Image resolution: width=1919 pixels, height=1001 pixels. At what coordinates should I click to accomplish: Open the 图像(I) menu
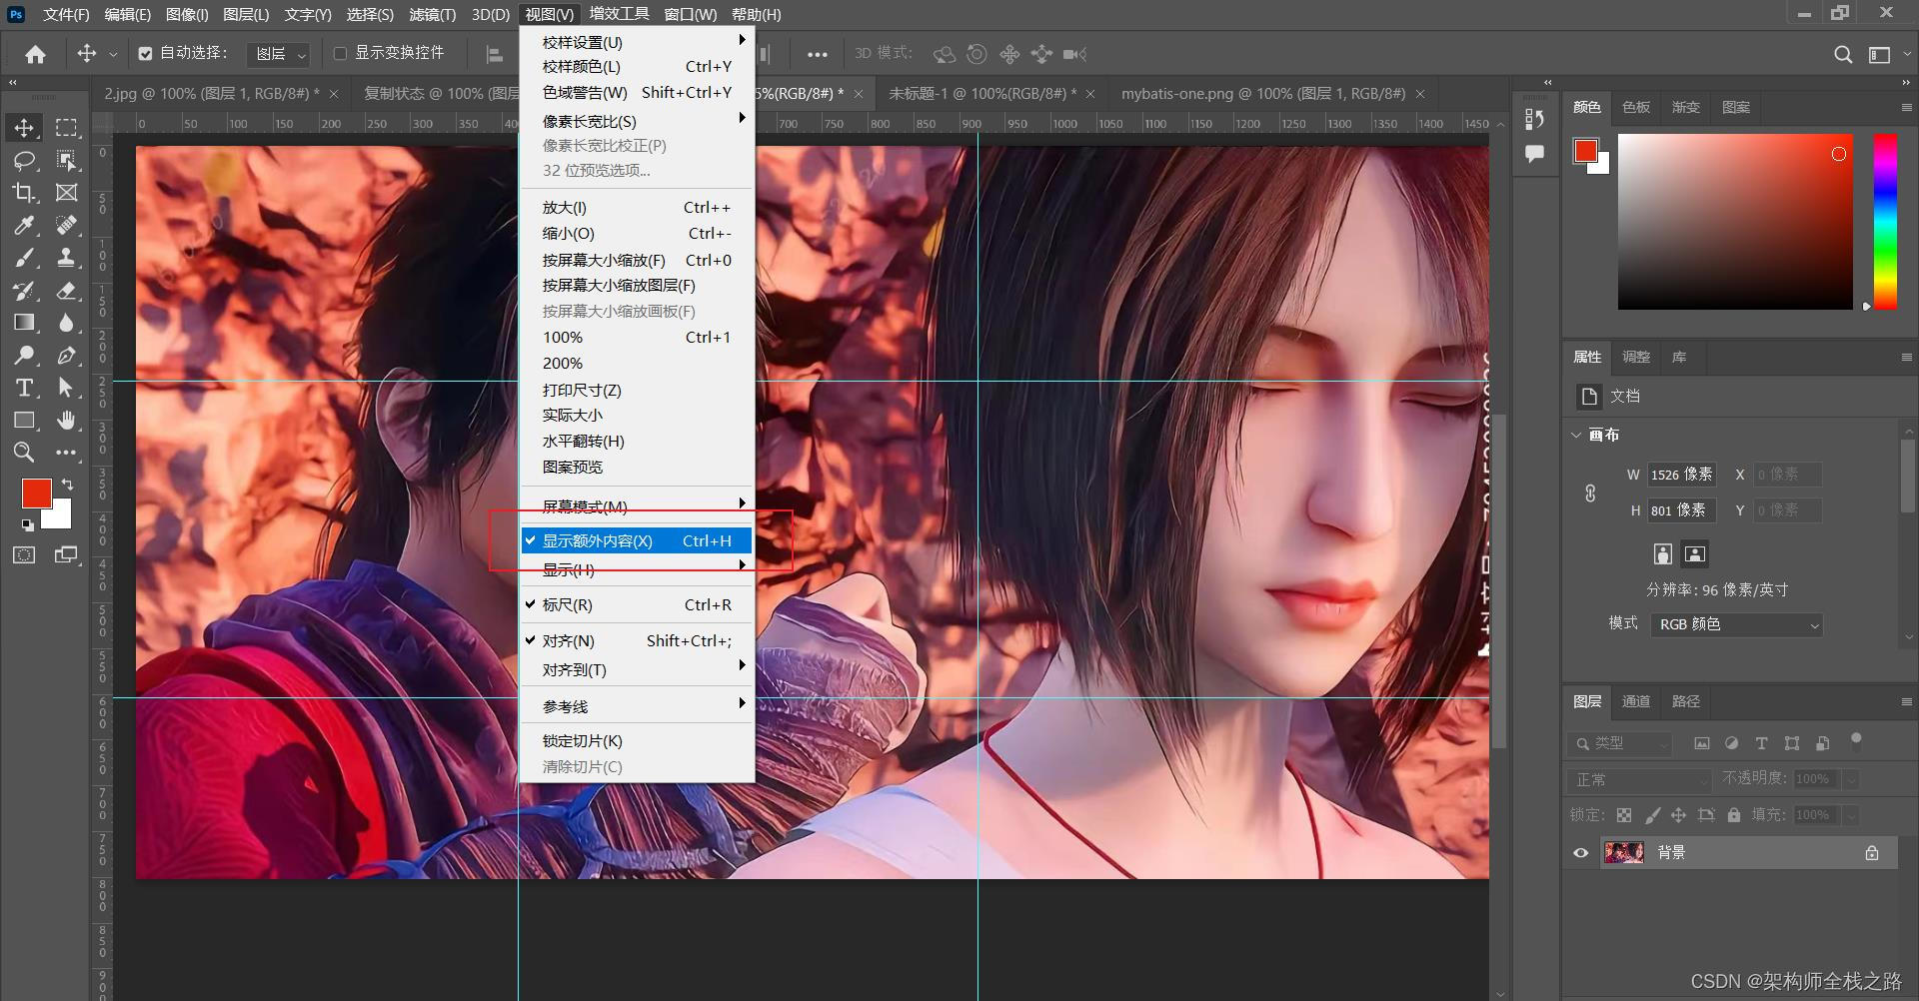[187, 14]
